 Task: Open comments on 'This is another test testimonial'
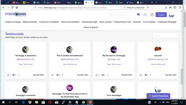click(58, 75)
